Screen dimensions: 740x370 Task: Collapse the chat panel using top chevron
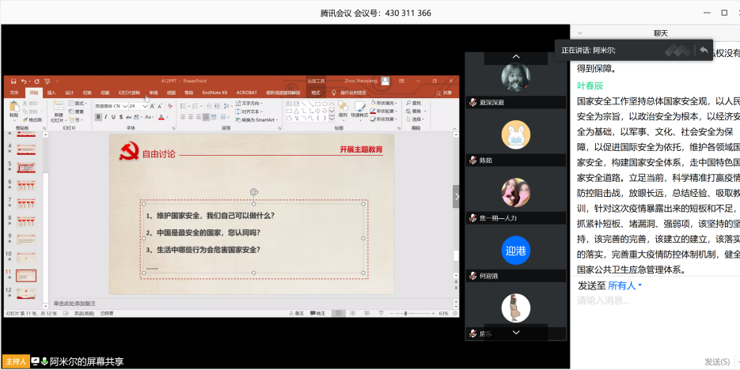click(580, 33)
